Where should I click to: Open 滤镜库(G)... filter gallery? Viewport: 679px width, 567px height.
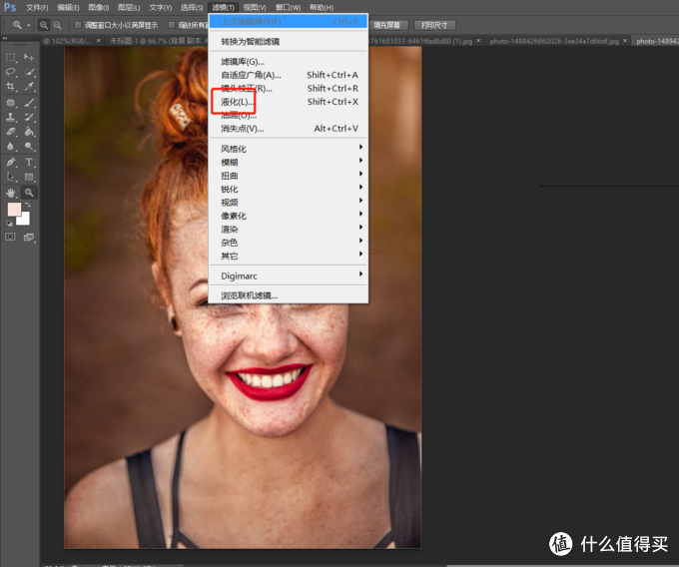point(289,62)
